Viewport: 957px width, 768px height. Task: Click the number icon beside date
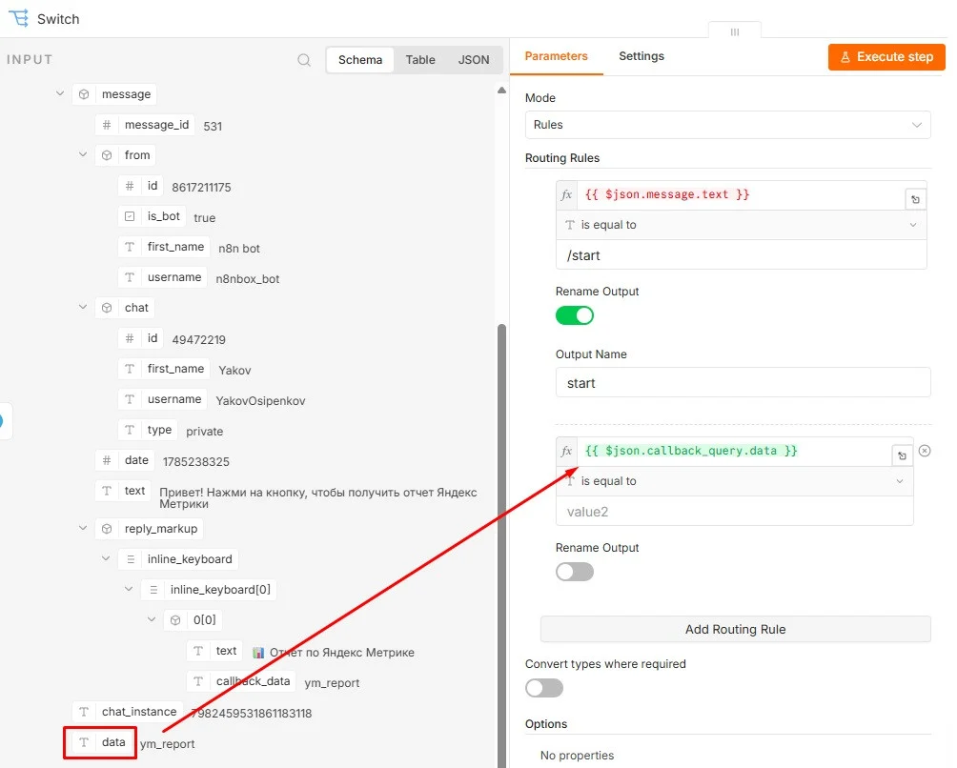(x=107, y=460)
